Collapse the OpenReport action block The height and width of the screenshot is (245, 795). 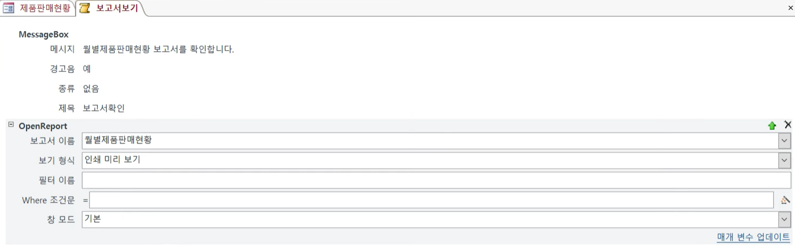tap(11, 125)
